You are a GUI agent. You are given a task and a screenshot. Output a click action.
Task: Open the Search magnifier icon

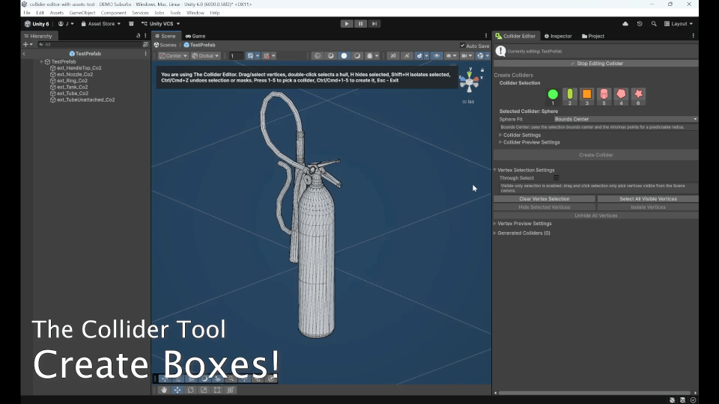point(653,24)
